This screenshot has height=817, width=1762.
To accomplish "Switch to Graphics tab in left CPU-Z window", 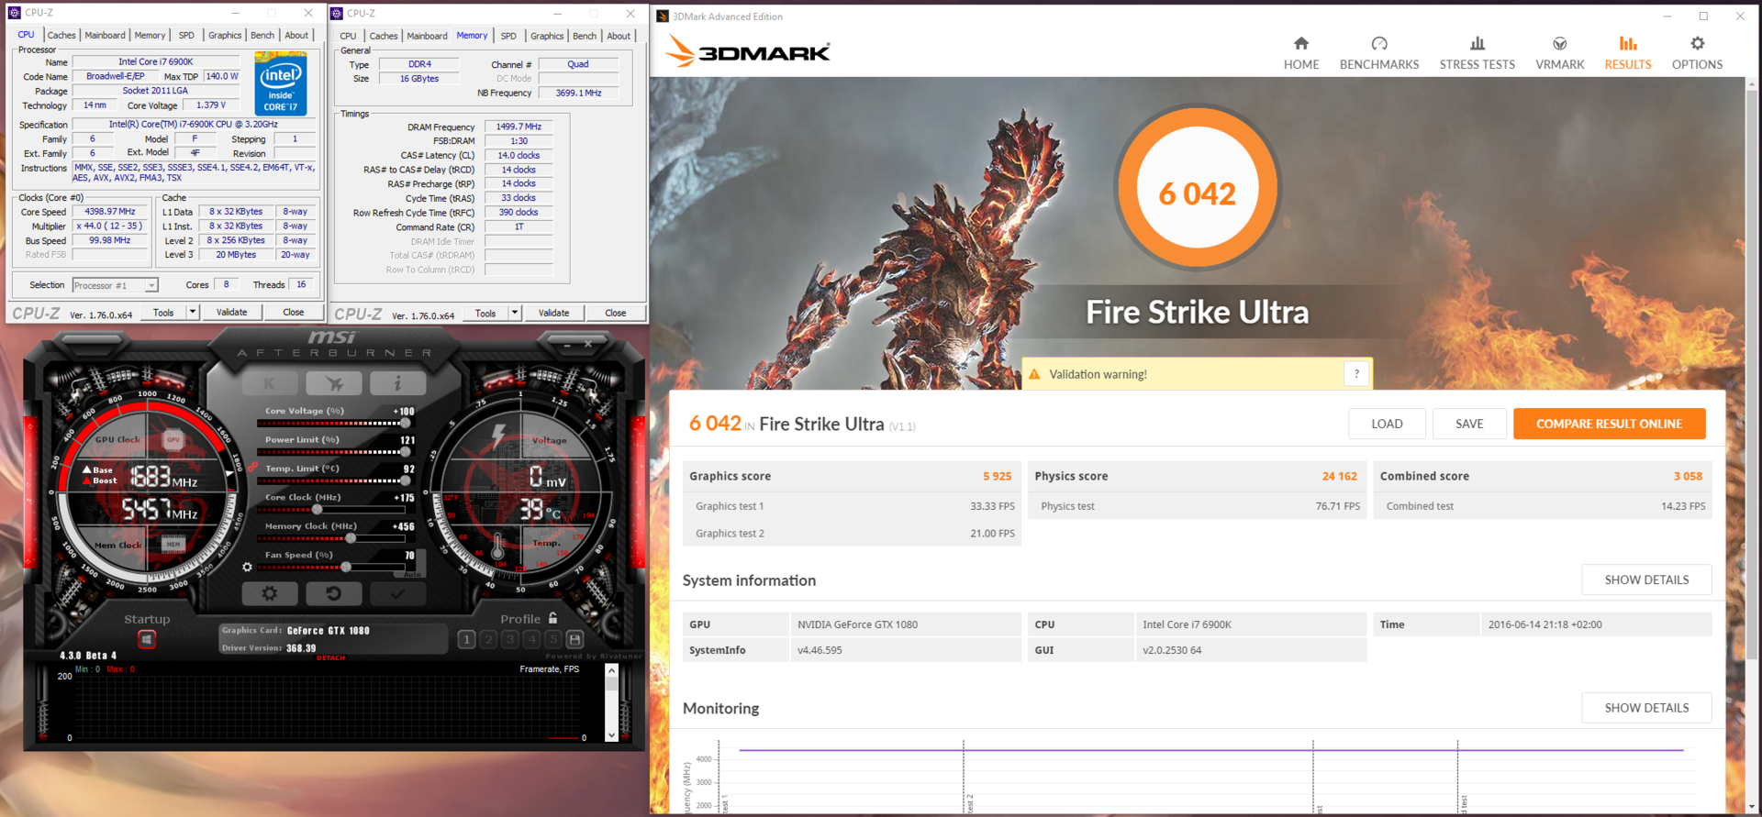I will pyautogui.click(x=225, y=35).
